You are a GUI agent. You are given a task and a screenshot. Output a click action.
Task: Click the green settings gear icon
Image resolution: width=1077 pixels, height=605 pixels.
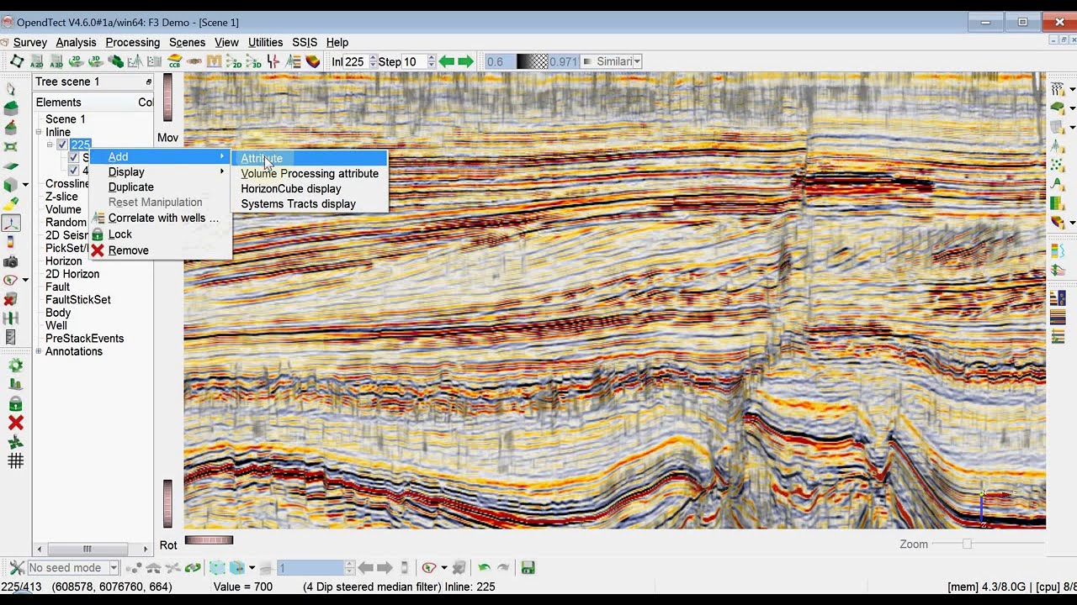pos(15,366)
